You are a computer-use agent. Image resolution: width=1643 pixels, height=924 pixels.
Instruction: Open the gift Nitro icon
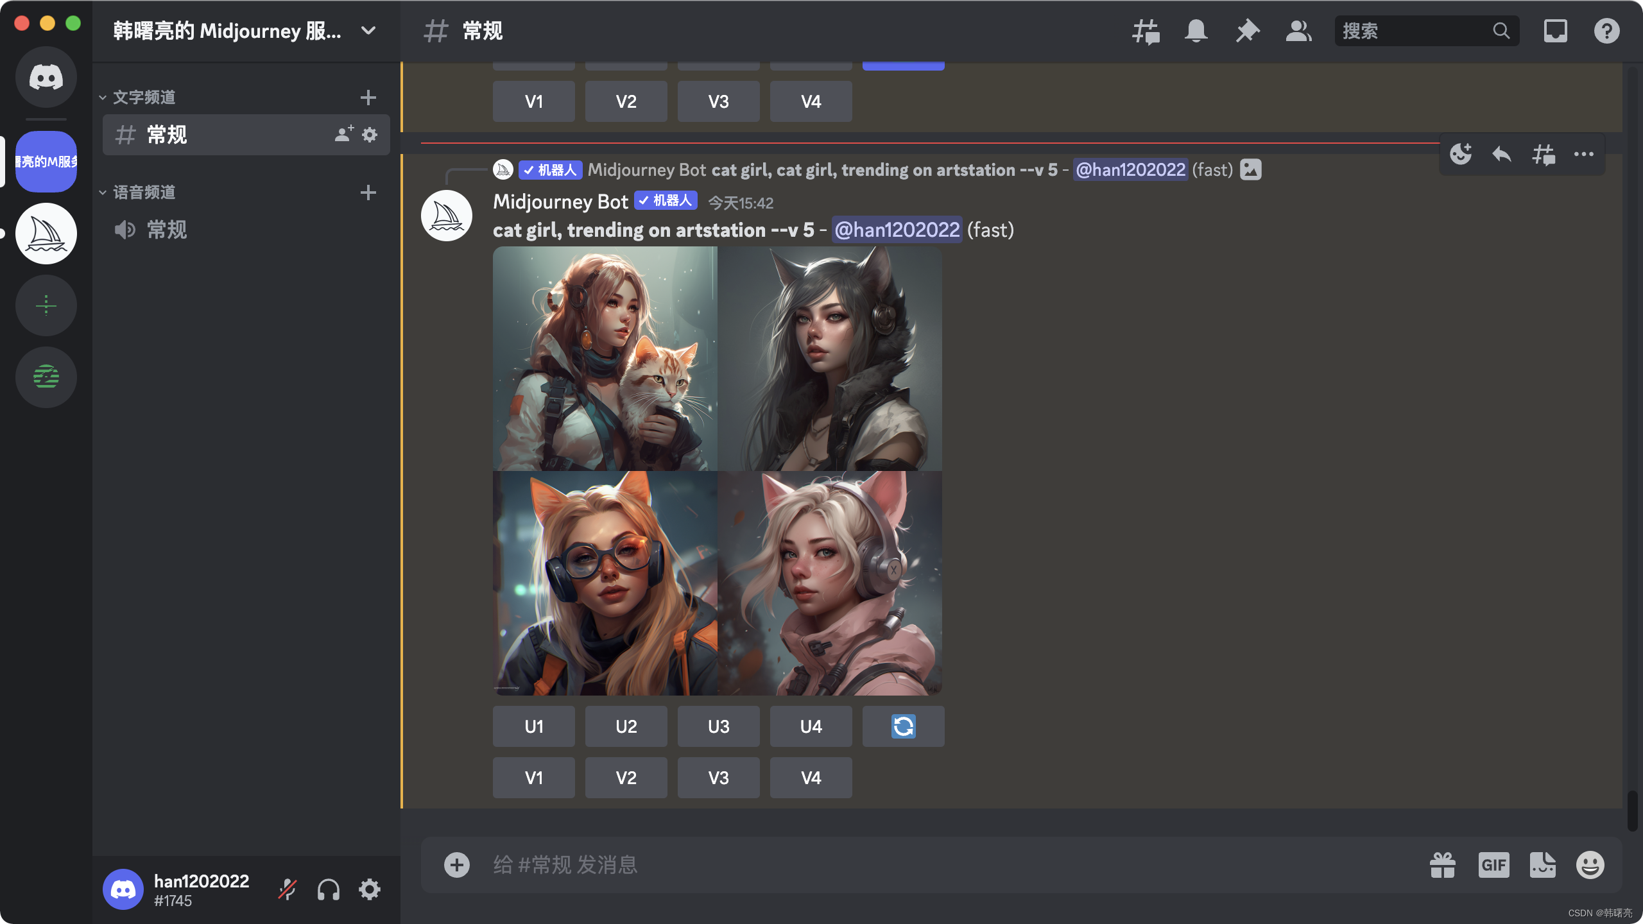pos(1442,865)
